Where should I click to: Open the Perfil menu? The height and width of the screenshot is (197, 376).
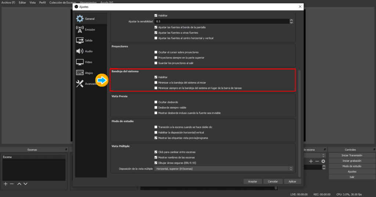(42, 3)
